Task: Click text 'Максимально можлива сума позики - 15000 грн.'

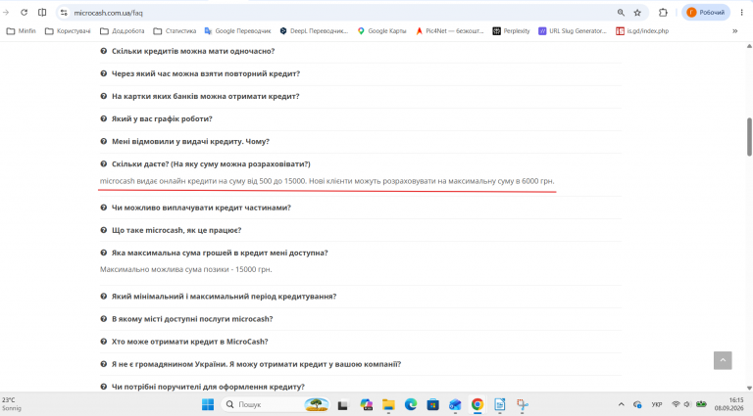Action: tap(186, 269)
